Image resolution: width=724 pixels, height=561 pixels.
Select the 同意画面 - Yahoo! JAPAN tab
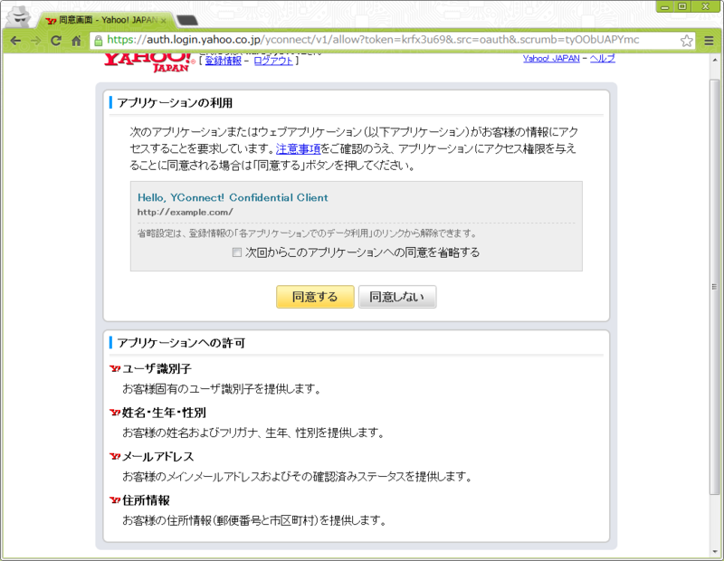[x=105, y=20]
